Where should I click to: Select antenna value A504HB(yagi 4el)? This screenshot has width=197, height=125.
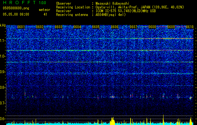111,15
